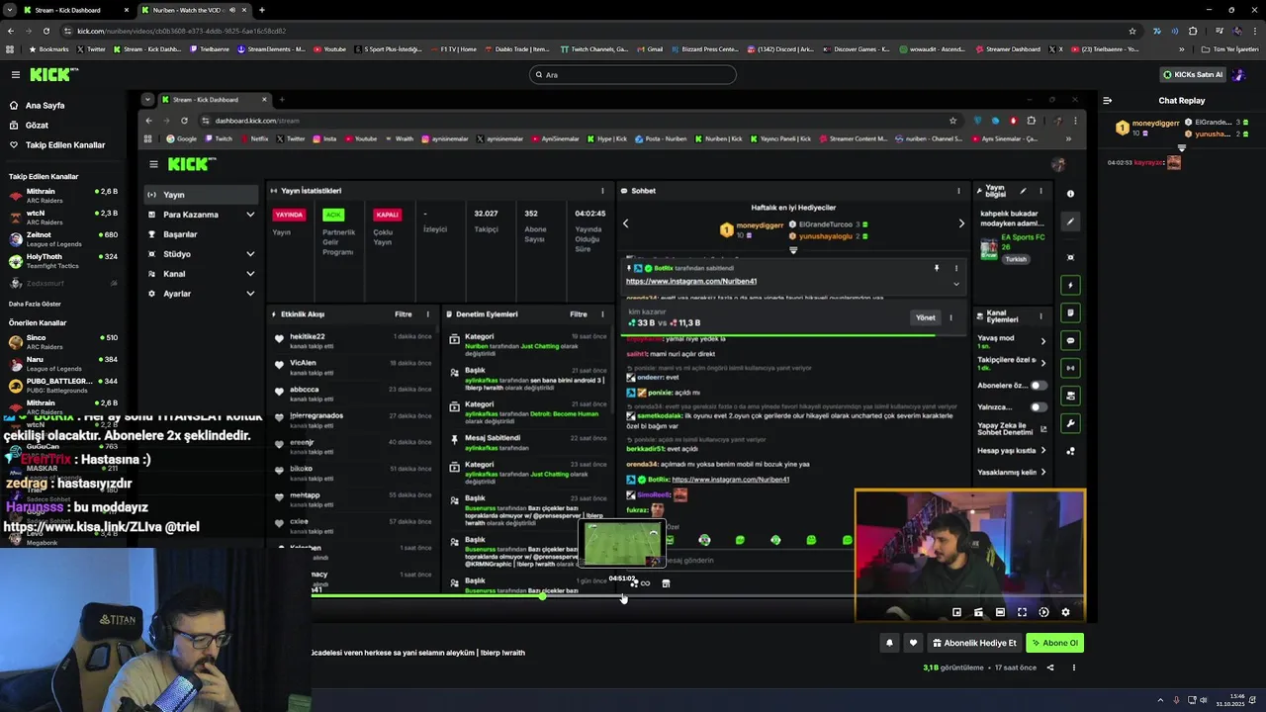Open the Youtube bookmark
Viewport: 1266px width, 712px height.
point(330,48)
